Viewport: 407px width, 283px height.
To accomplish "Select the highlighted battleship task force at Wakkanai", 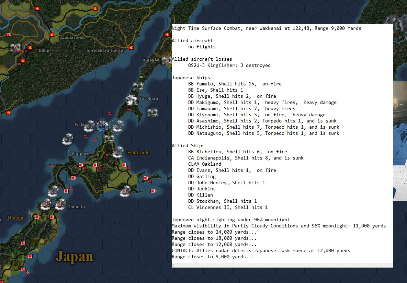I will point(102,126).
